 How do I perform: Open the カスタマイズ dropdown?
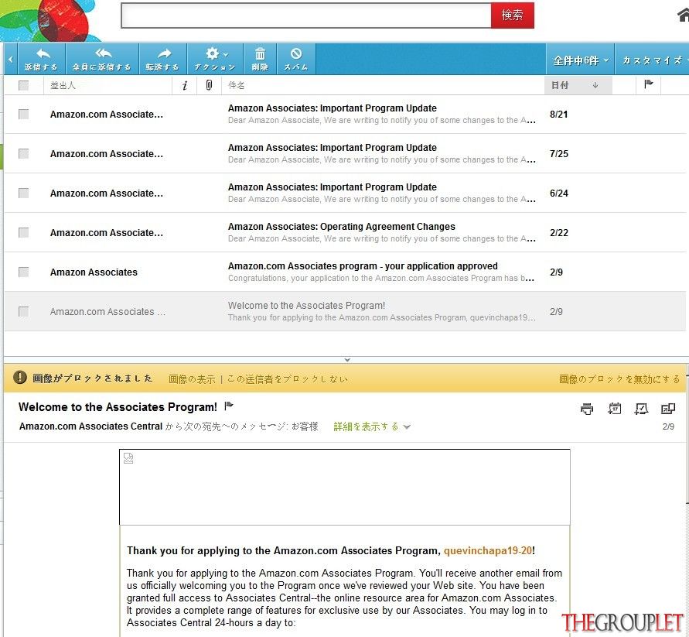(x=653, y=60)
